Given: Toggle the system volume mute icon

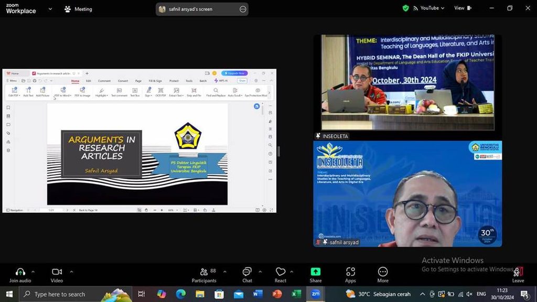Looking at the screenshot, I should (469, 294).
